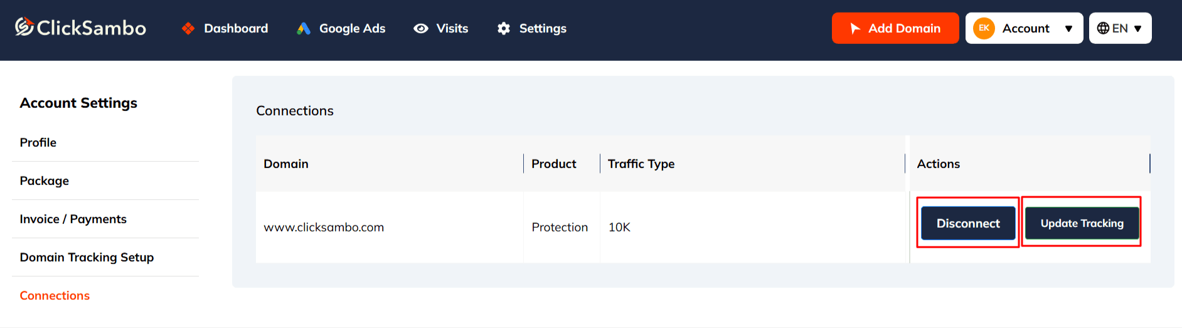Open the EN language dropdown arrow

pyautogui.click(x=1138, y=29)
